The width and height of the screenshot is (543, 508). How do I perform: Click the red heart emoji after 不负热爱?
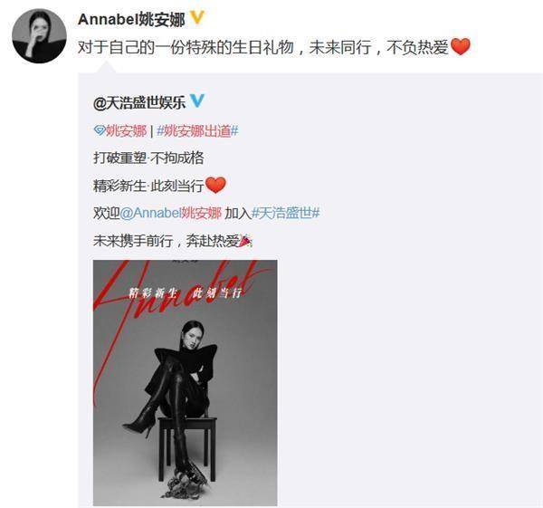(461, 47)
